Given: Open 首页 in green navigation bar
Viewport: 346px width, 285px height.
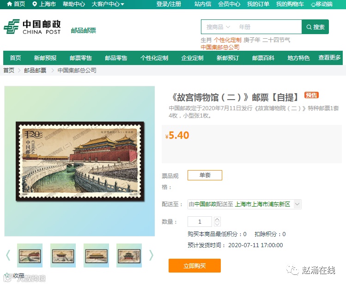Looking at the screenshot, I should point(15,58).
